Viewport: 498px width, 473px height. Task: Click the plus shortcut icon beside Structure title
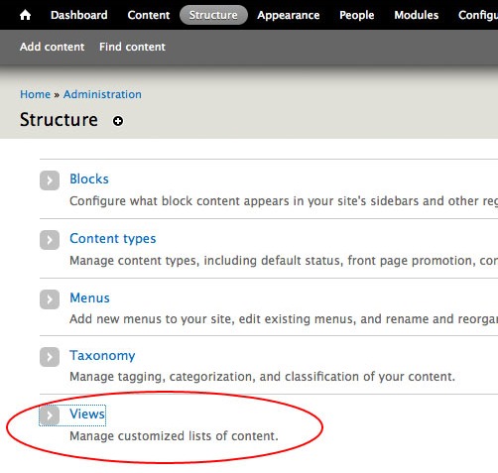(118, 121)
